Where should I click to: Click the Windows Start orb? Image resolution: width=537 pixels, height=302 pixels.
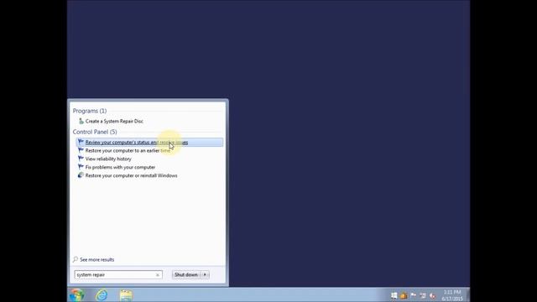click(76, 294)
